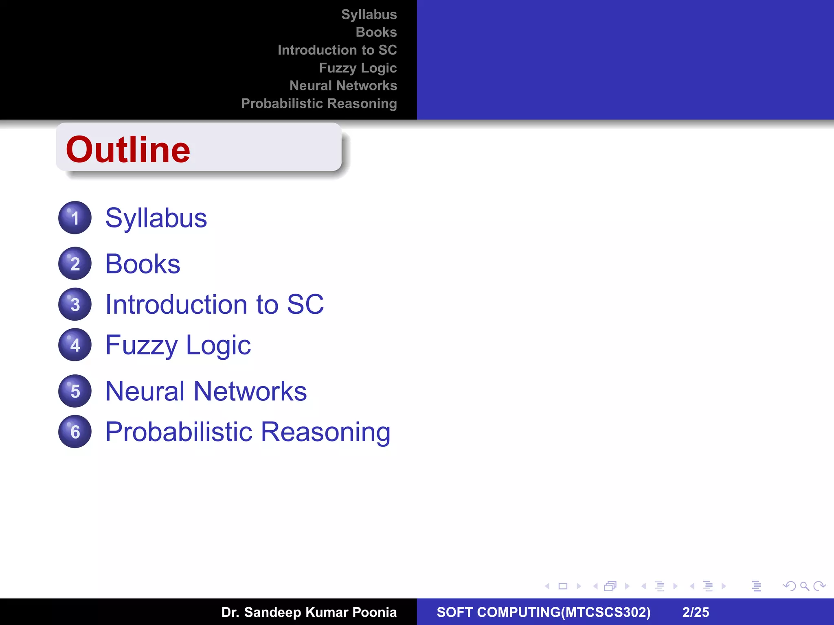Open Neural Networks in the header navigation
The height and width of the screenshot is (625, 834).
[x=343, y=85]
